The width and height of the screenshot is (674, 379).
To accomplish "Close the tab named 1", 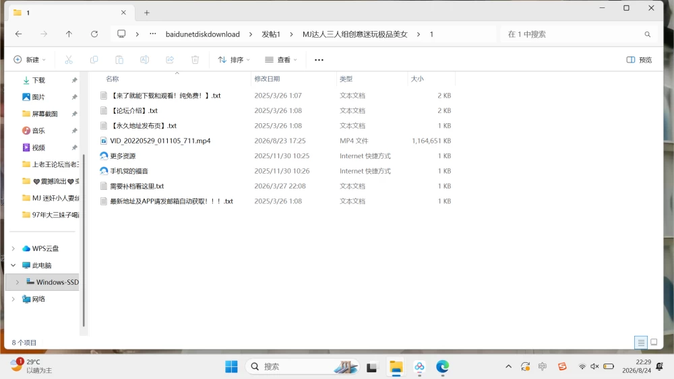I will pyautogui.click(x=123, y=12).
